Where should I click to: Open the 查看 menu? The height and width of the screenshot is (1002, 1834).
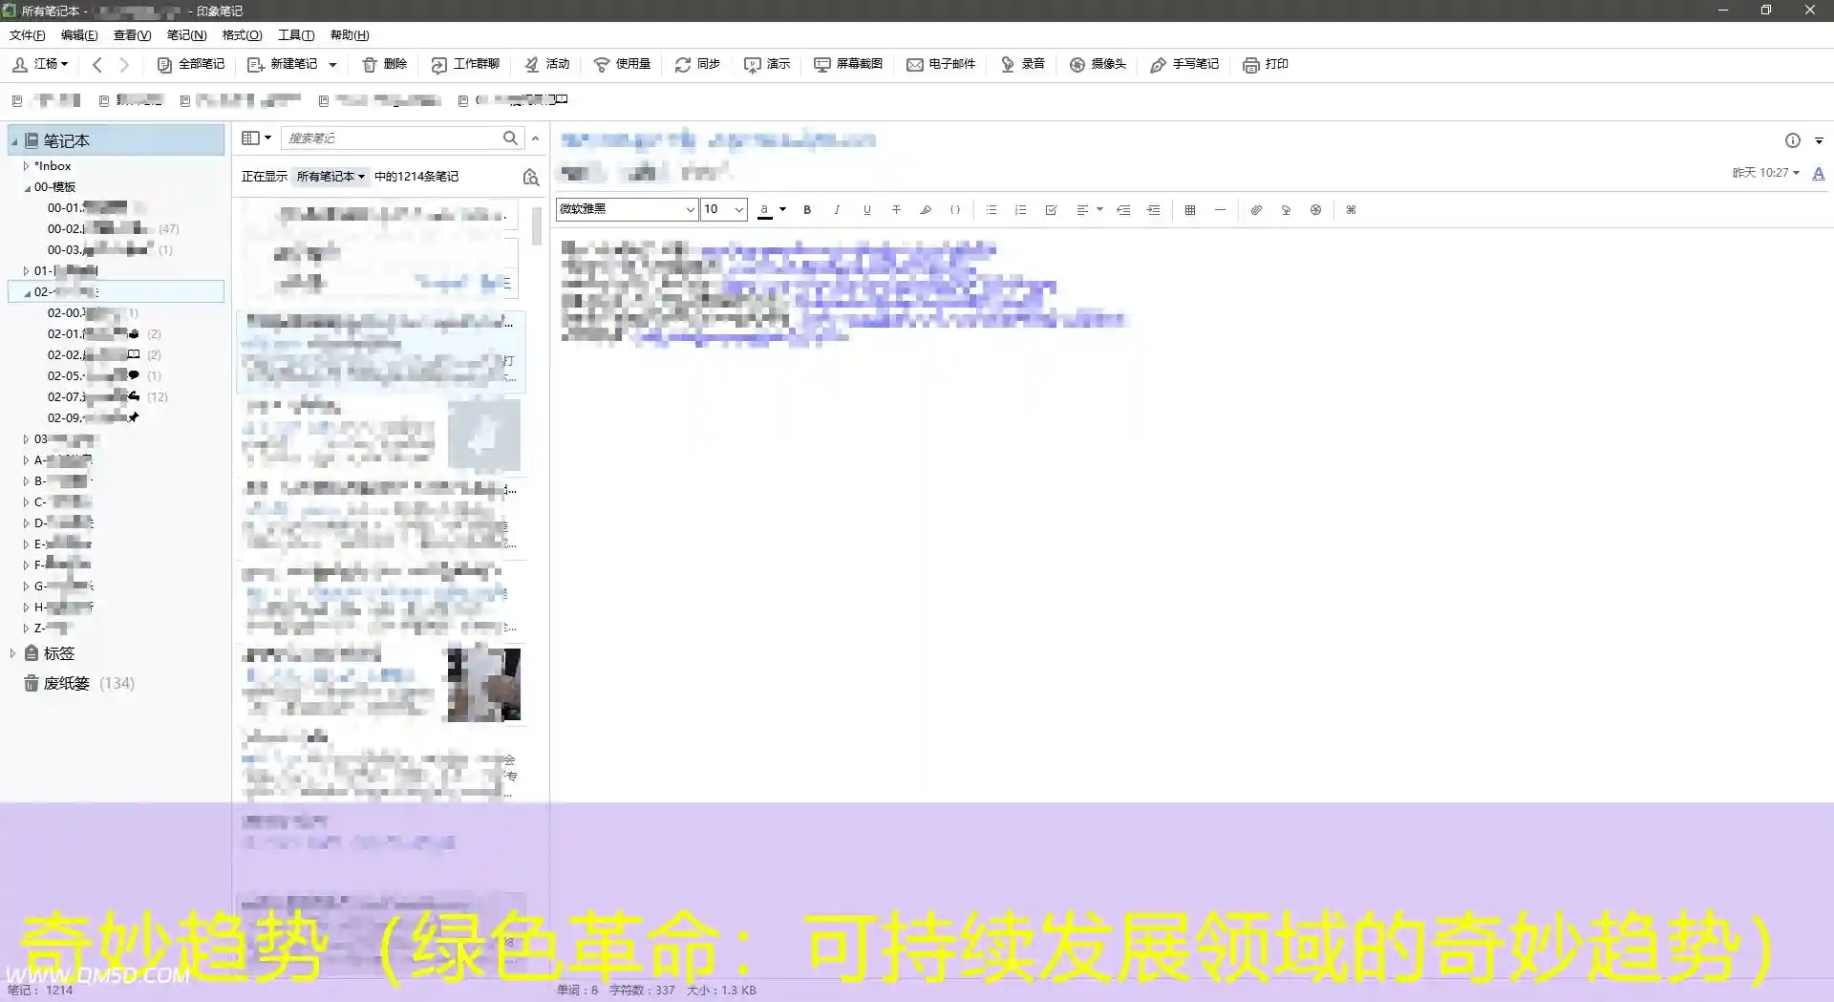tap(132, 35)
